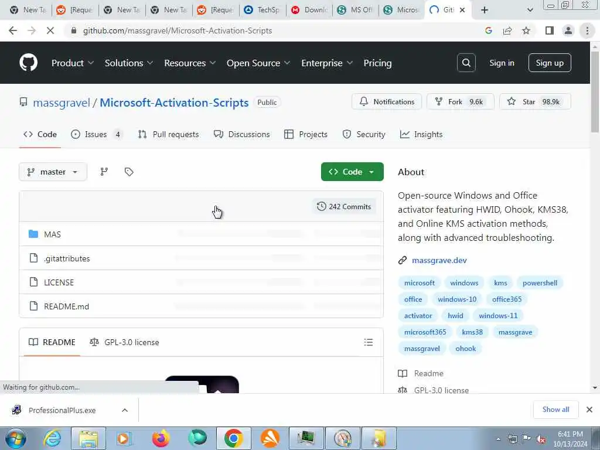Click the Windows Start orb
The height and width of the screenshot is (450, 600).
click(x=16, y=438)
